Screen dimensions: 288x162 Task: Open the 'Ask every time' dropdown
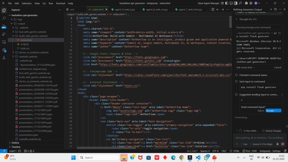coord(245,68)
